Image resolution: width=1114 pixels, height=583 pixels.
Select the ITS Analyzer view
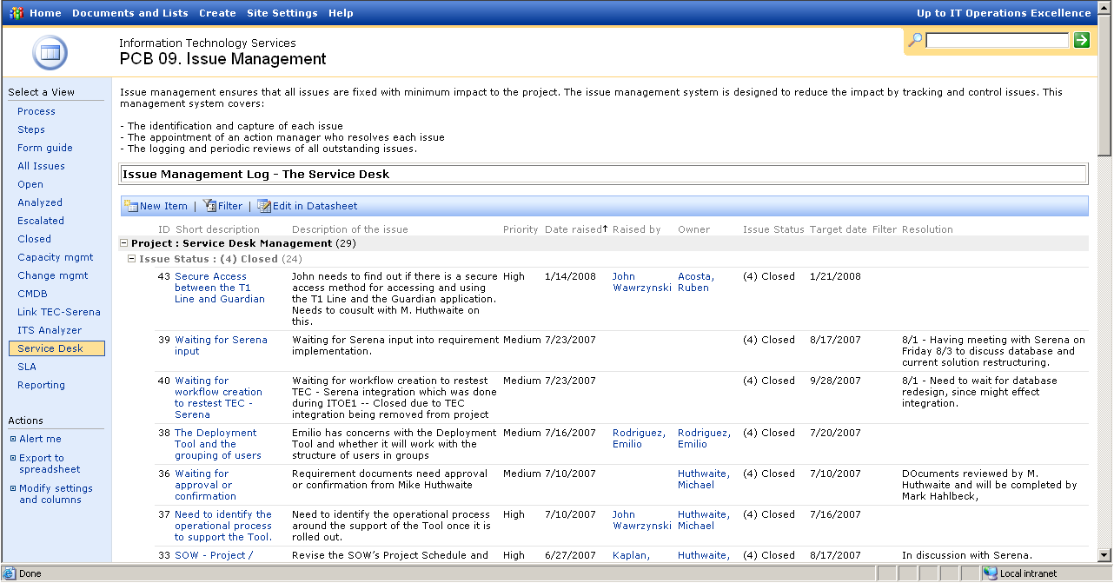coord(50,330)
